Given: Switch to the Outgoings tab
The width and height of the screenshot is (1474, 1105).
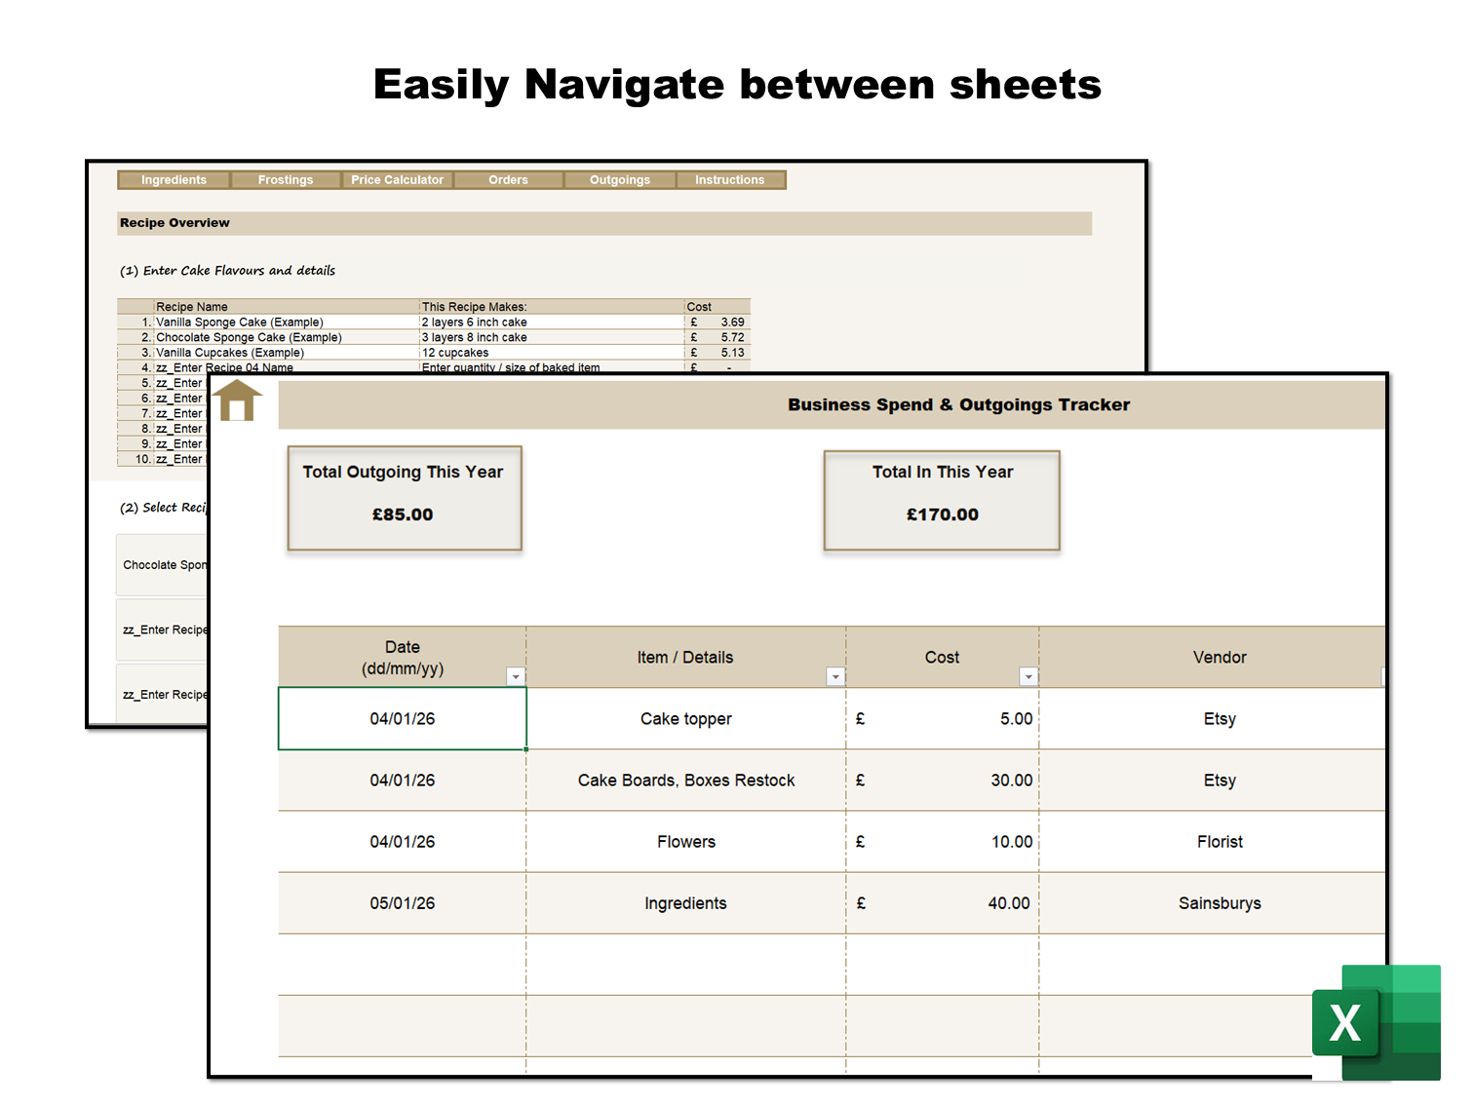Looking at the screenshot, I should click(620, 179).
